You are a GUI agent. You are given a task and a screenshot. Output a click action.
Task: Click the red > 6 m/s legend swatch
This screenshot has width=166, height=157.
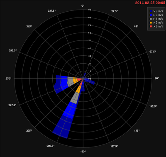click(x=151, y=26)
